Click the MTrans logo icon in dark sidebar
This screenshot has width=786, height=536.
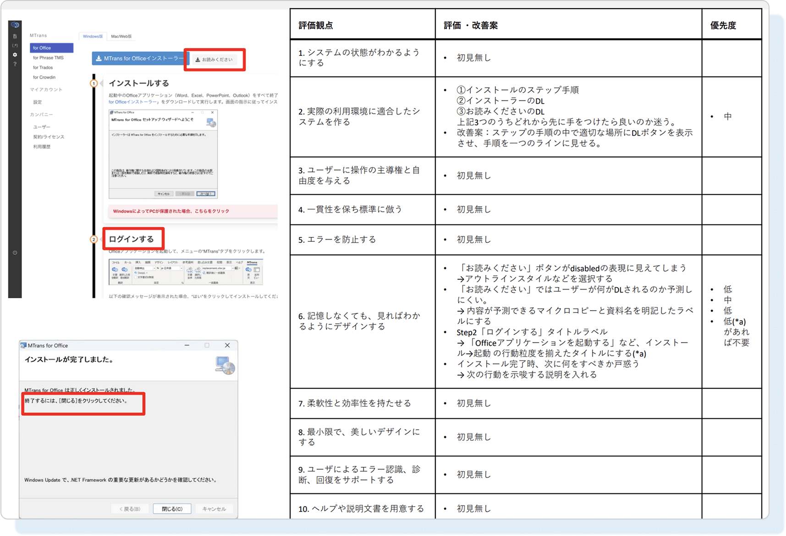pos(15,25)
